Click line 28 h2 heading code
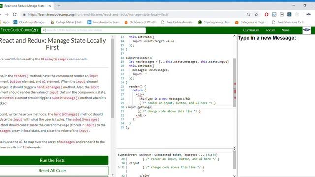This screenshot has height=177, width=315. coord(165,99)
